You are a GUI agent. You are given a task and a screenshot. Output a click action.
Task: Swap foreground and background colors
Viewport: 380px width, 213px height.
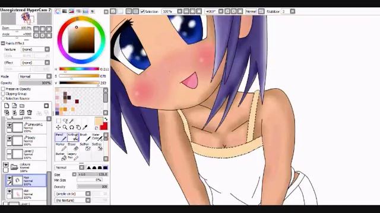click(106, 120)
